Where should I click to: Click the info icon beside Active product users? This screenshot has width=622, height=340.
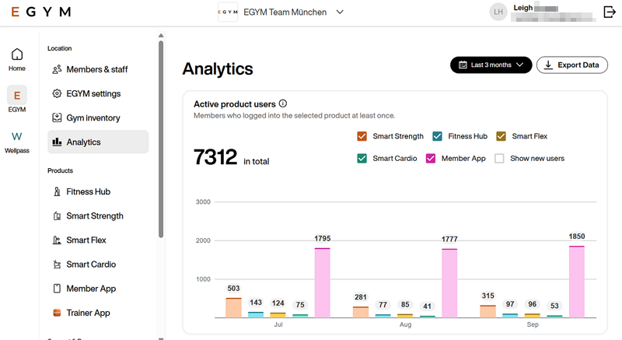click(283, 103)
